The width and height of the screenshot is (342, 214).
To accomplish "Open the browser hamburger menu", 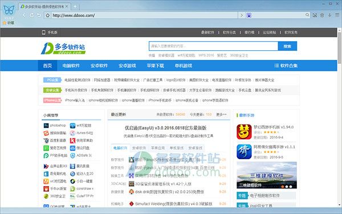I will (x=337, y=15).
